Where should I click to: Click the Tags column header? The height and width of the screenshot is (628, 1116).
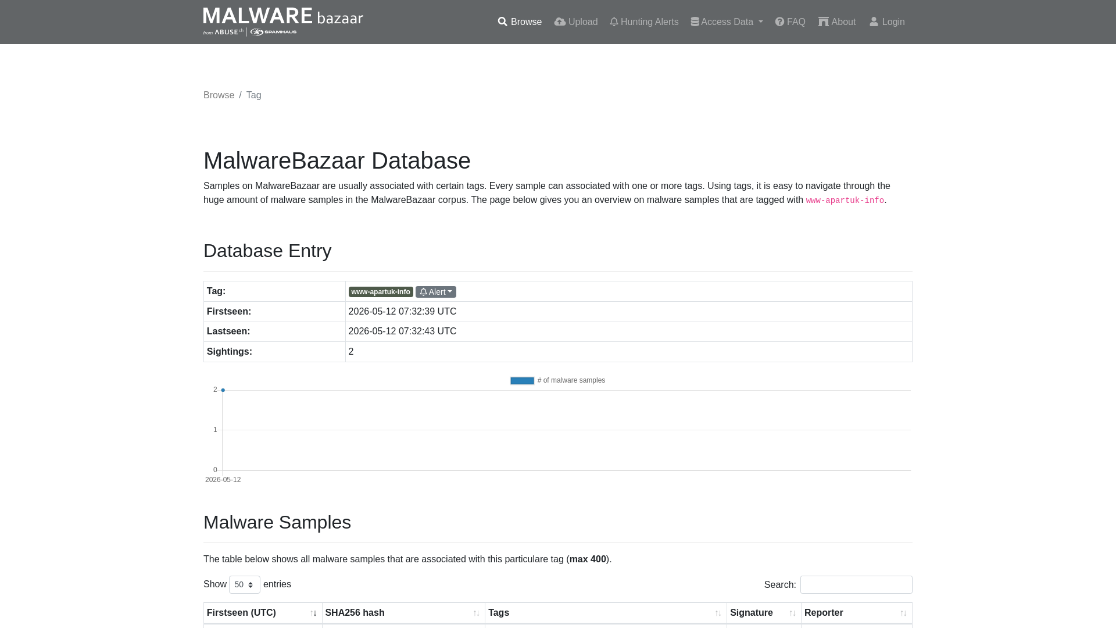[x=606, y=613]
